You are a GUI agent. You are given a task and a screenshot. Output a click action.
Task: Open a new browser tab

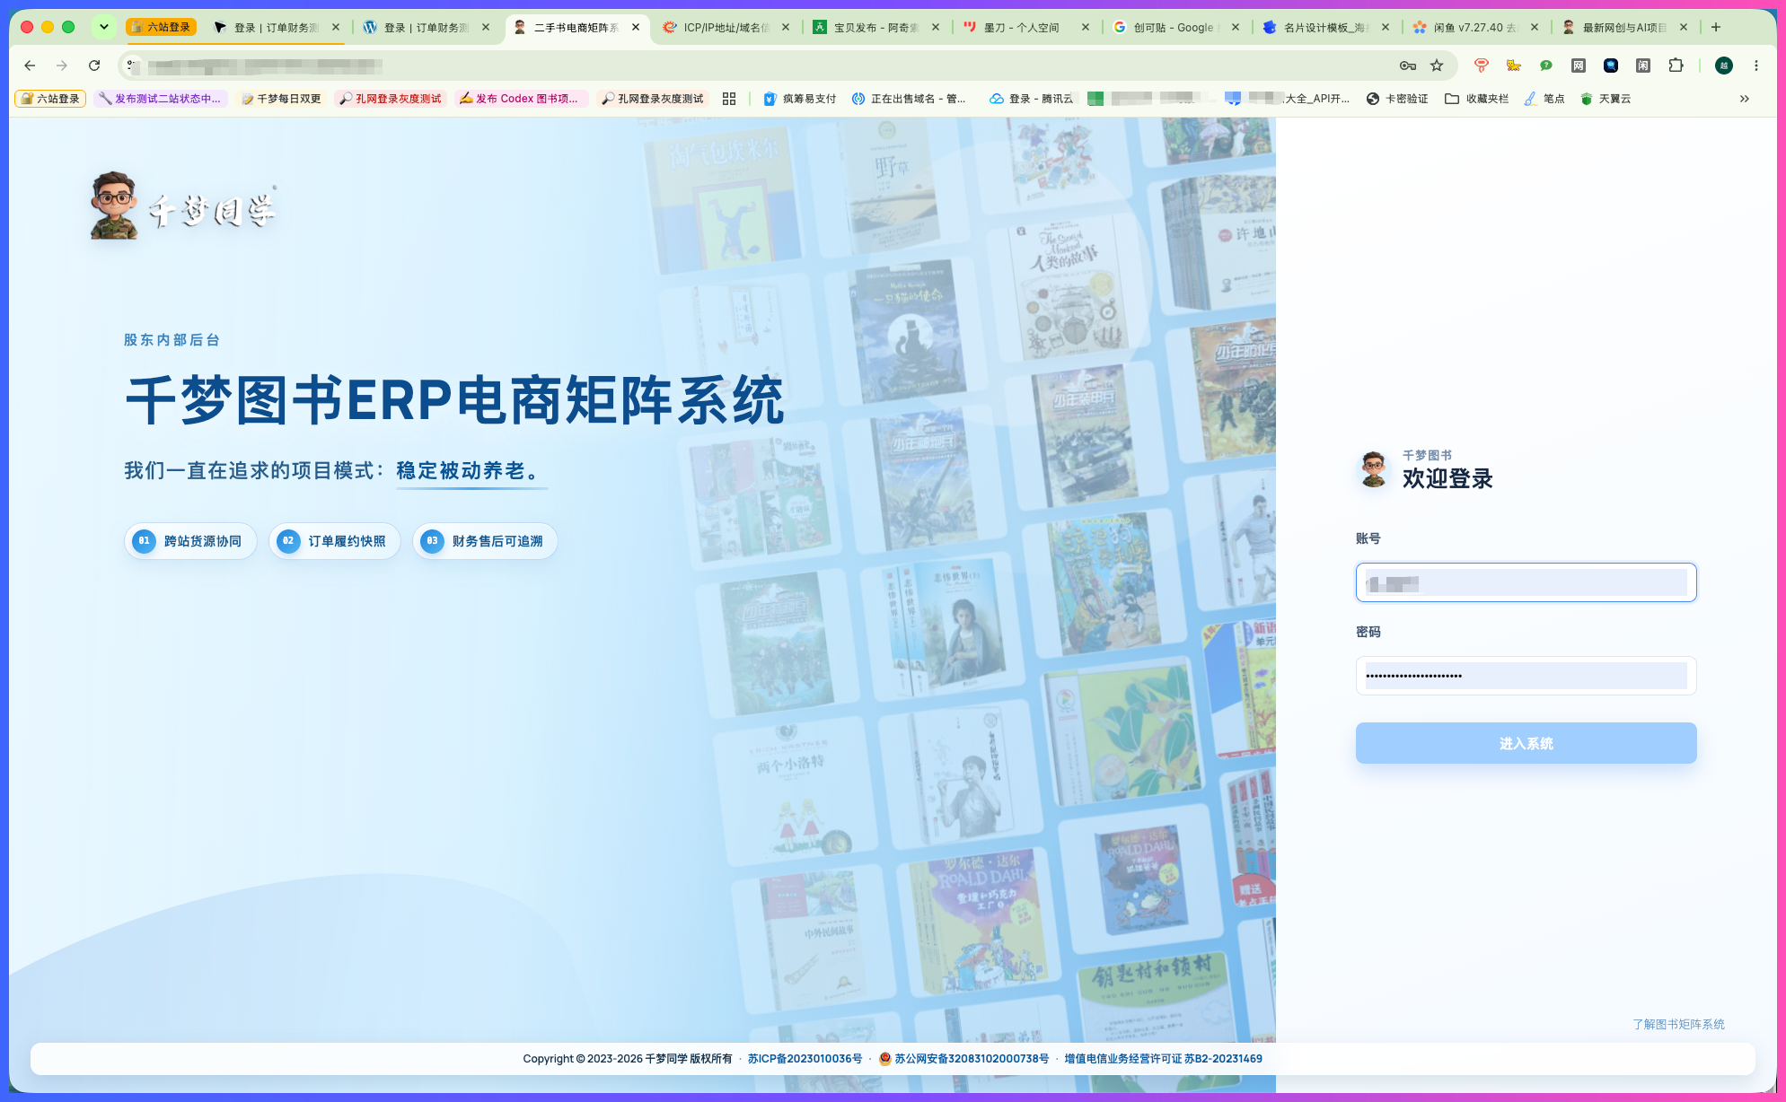(1716, 27)
